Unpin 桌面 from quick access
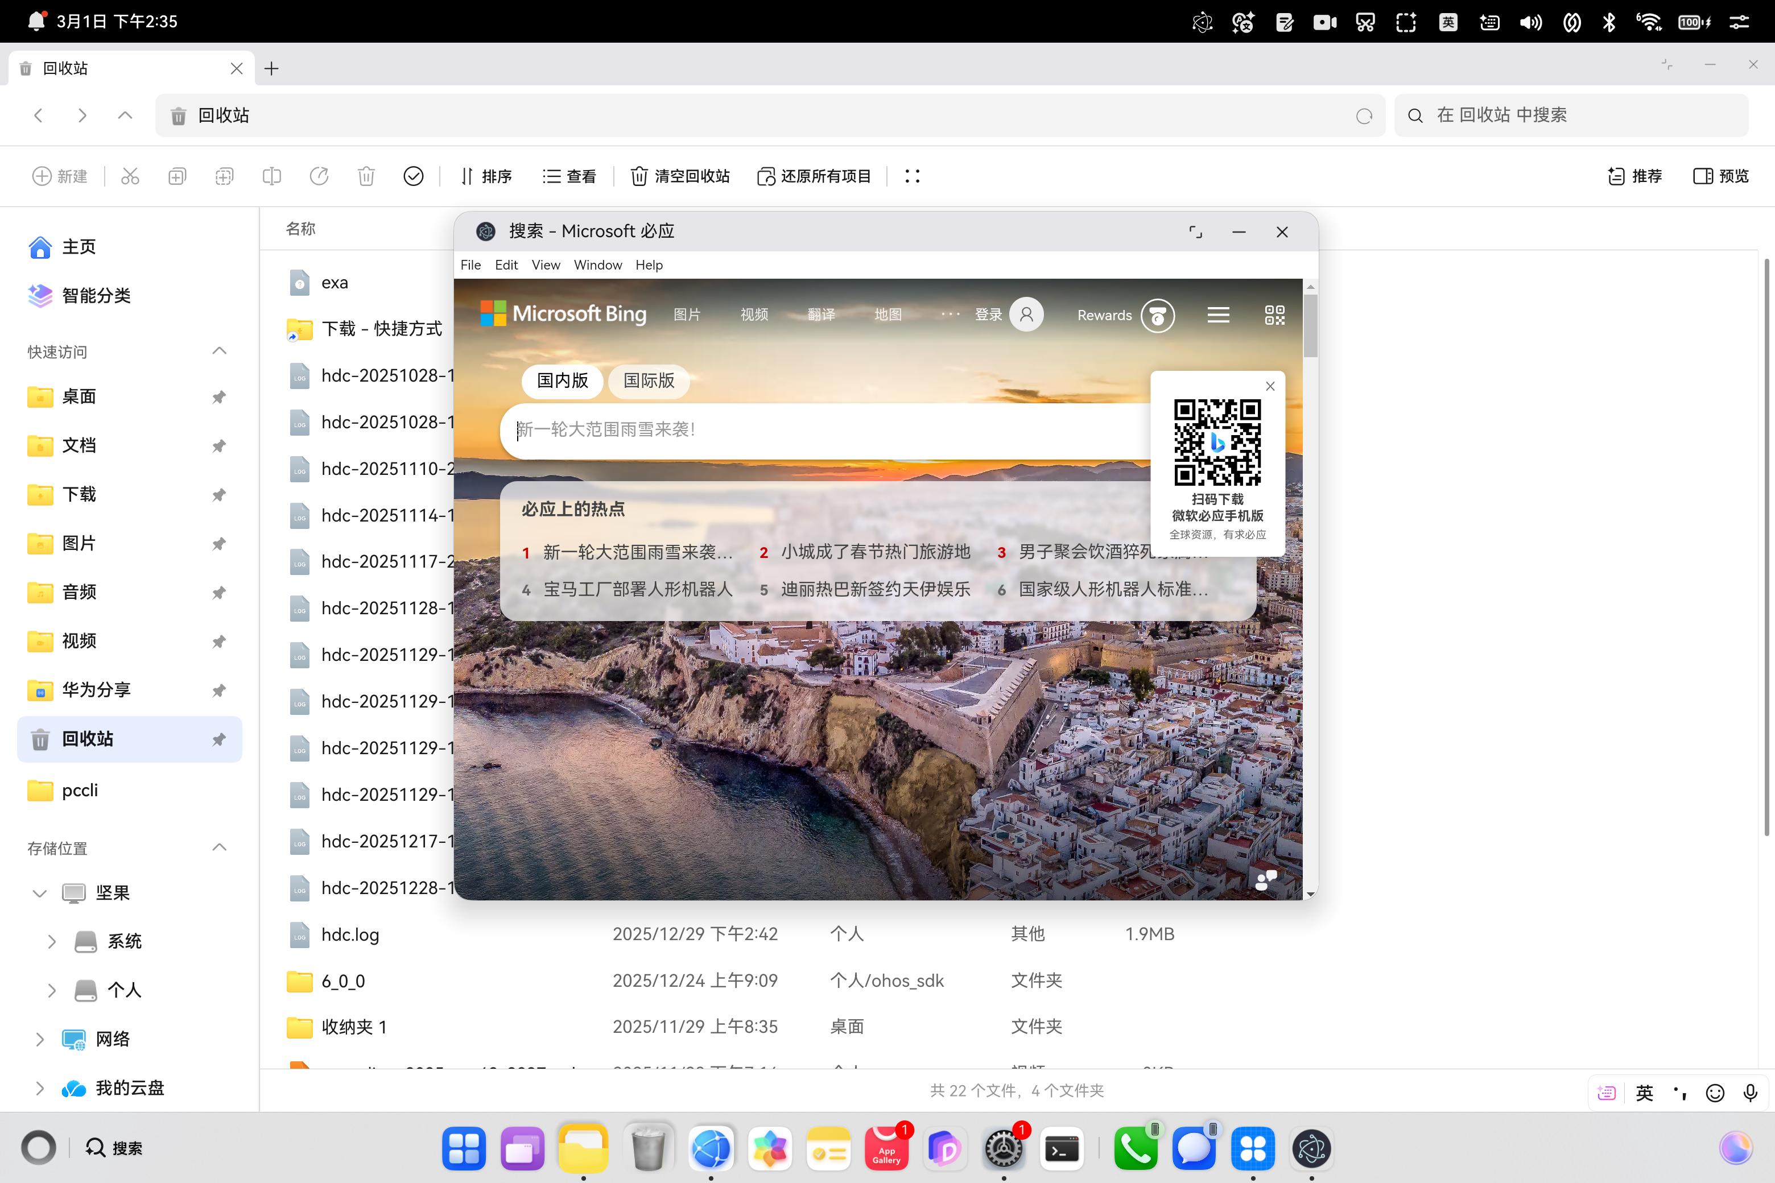This screenshot has height=1183, width=1775. (219, 396)
